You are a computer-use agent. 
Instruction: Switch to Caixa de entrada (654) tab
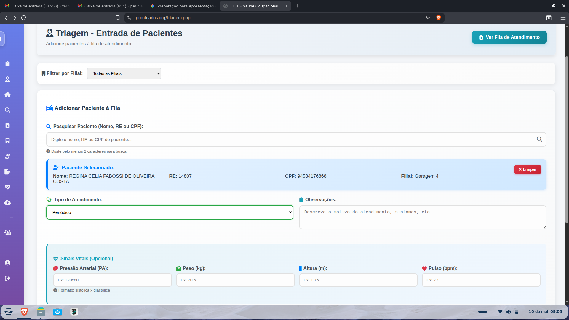110,6
